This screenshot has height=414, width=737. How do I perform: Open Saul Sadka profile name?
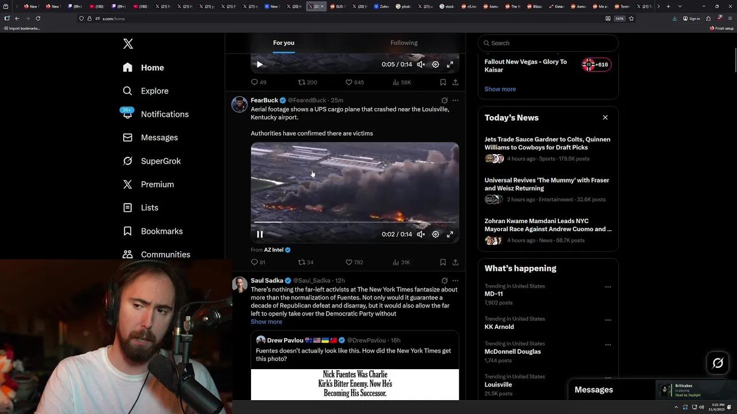click(x=267, y=281)
